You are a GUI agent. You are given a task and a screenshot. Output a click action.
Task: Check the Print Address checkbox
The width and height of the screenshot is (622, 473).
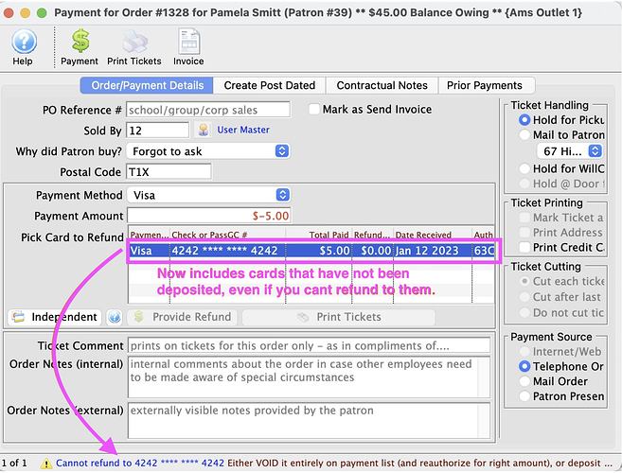click(x=524, y=233)
